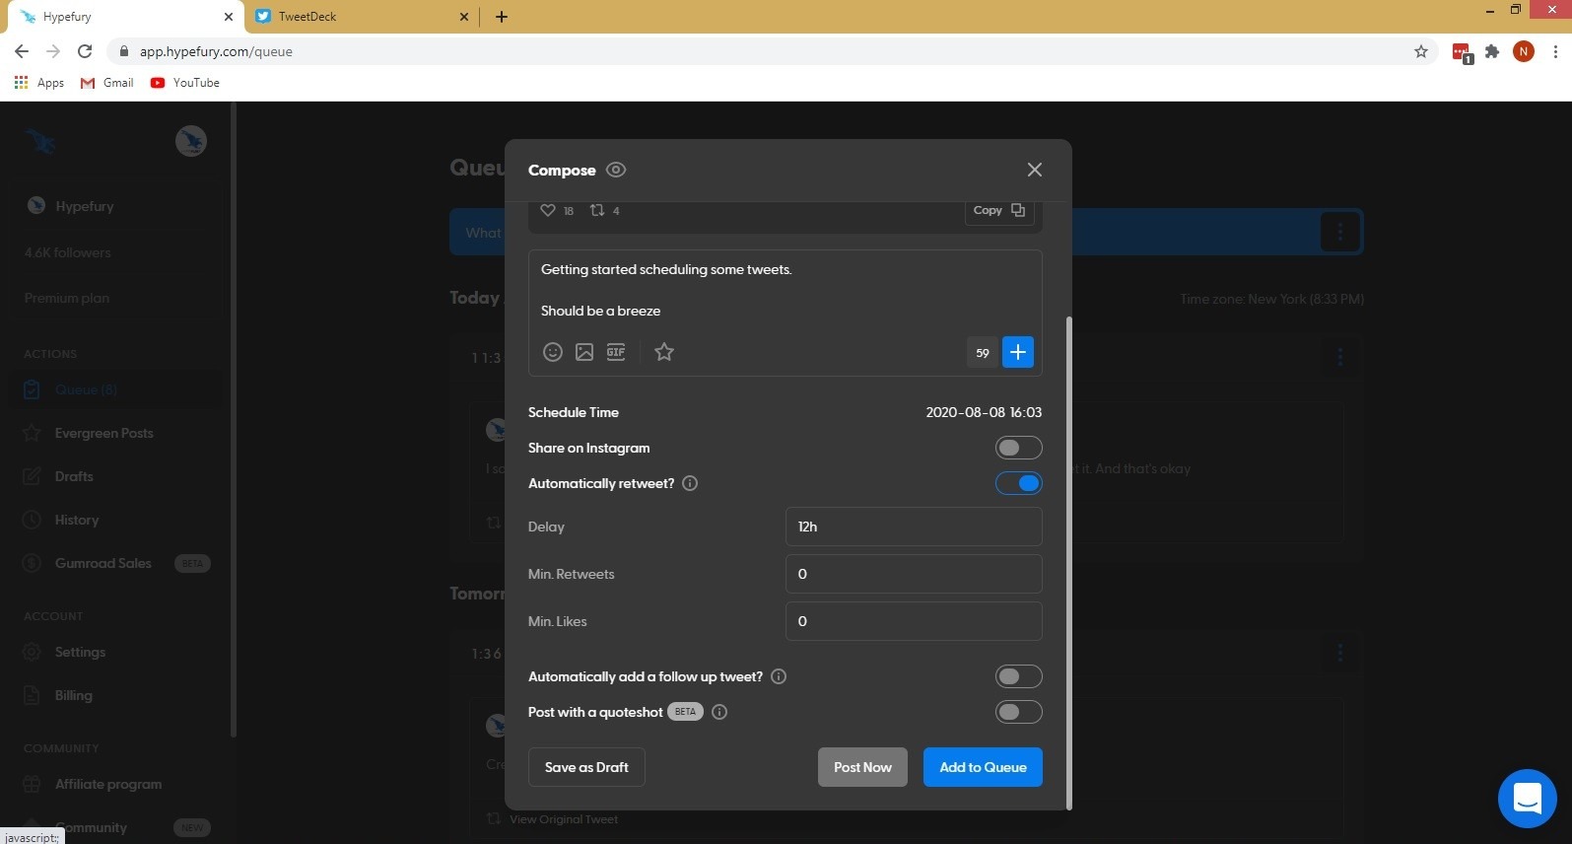
Task: Open the emoji picker in composer
Action: (553, 352)
